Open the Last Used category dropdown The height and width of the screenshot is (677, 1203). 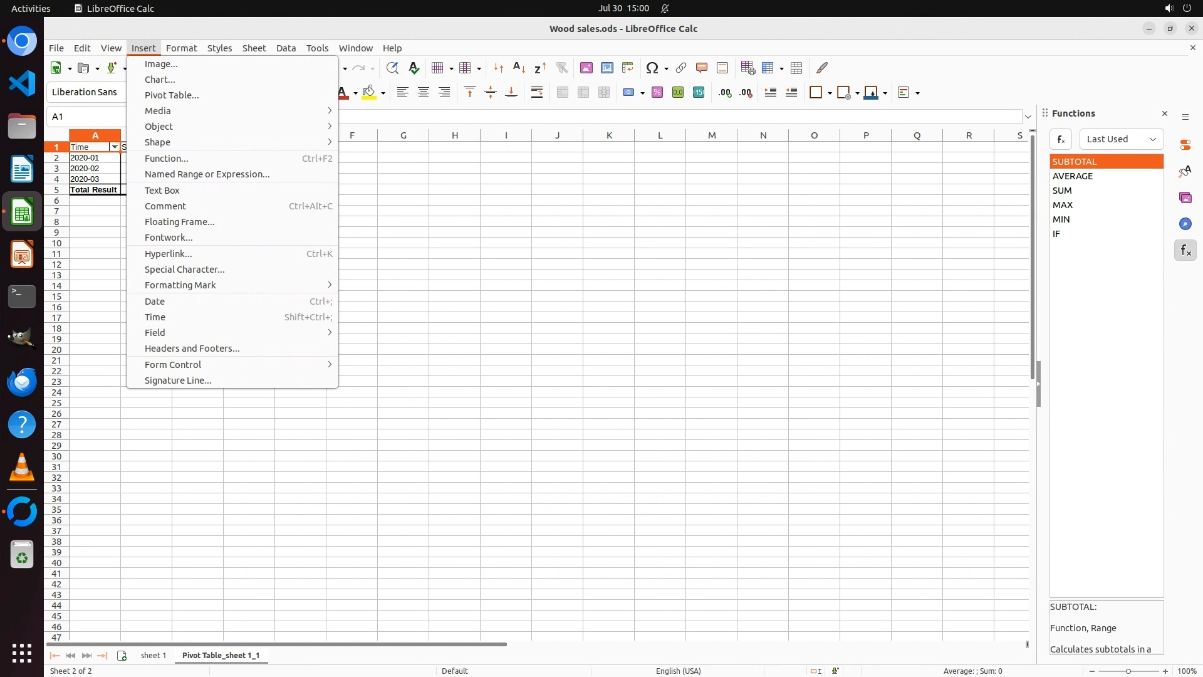coord(1121,139)
